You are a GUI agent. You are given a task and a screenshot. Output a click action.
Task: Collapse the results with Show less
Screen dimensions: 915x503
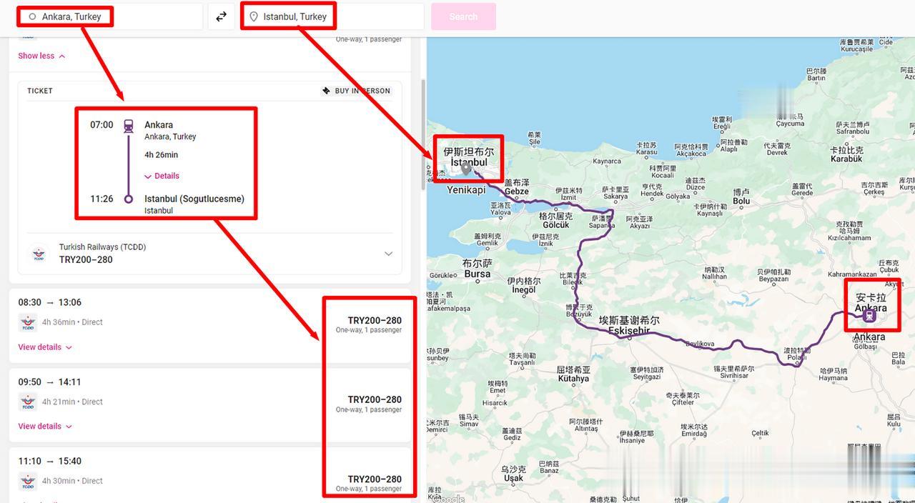pyautogui.click(x=41, y=56)
